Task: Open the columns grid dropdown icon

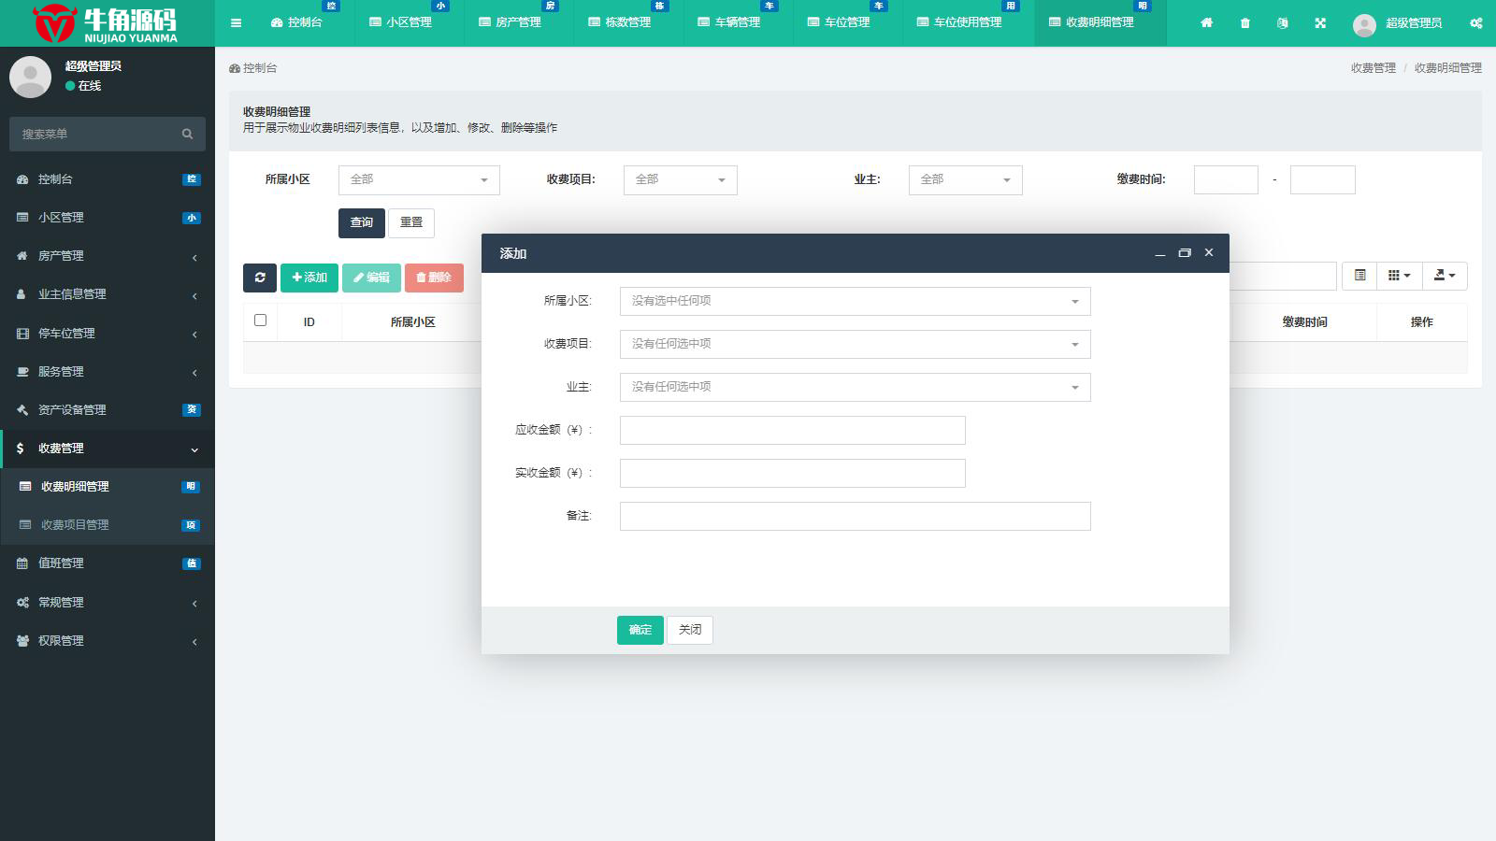Action: point(1399,276)
